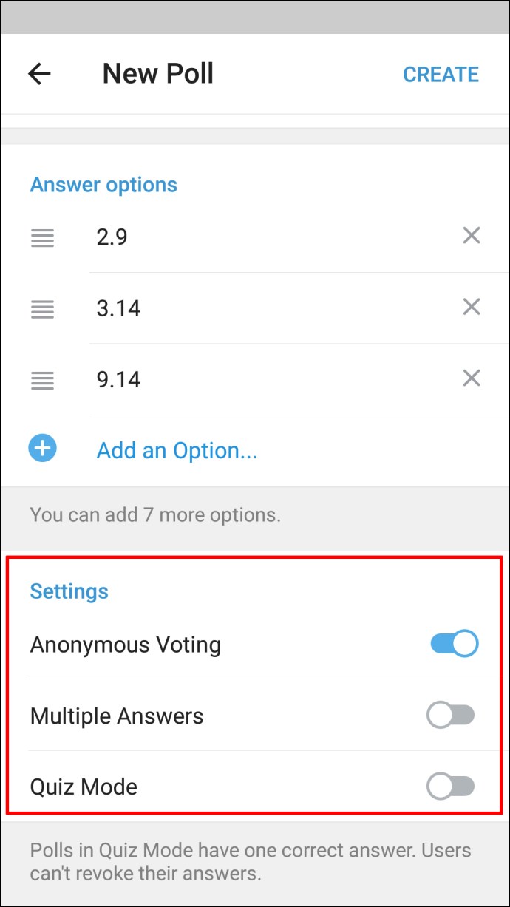Tap the Anonymous Voting label
510x907 pixels.
tap(126, 645)
